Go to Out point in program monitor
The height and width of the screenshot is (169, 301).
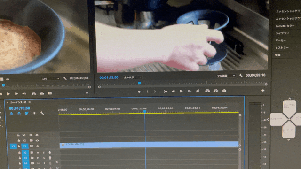click(x=198, y=91)
